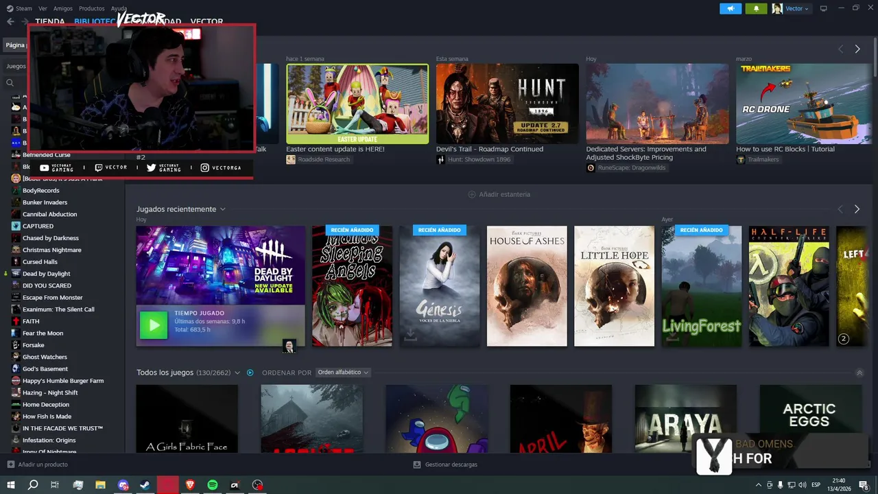Open the Spotify taskbar icon
878x494 pixels.
click(213, 485)
